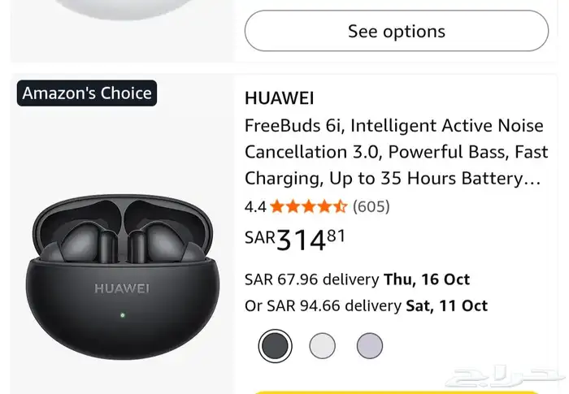
Task: Click the Haraj watermark logo
Action: 503,375
